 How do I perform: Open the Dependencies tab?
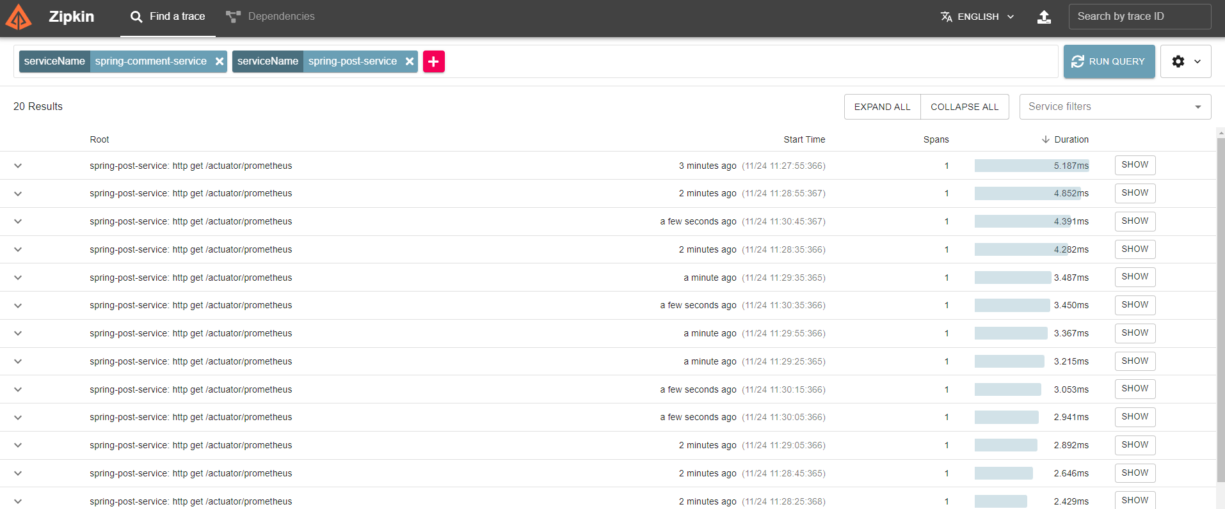click(x=270, y=17)
